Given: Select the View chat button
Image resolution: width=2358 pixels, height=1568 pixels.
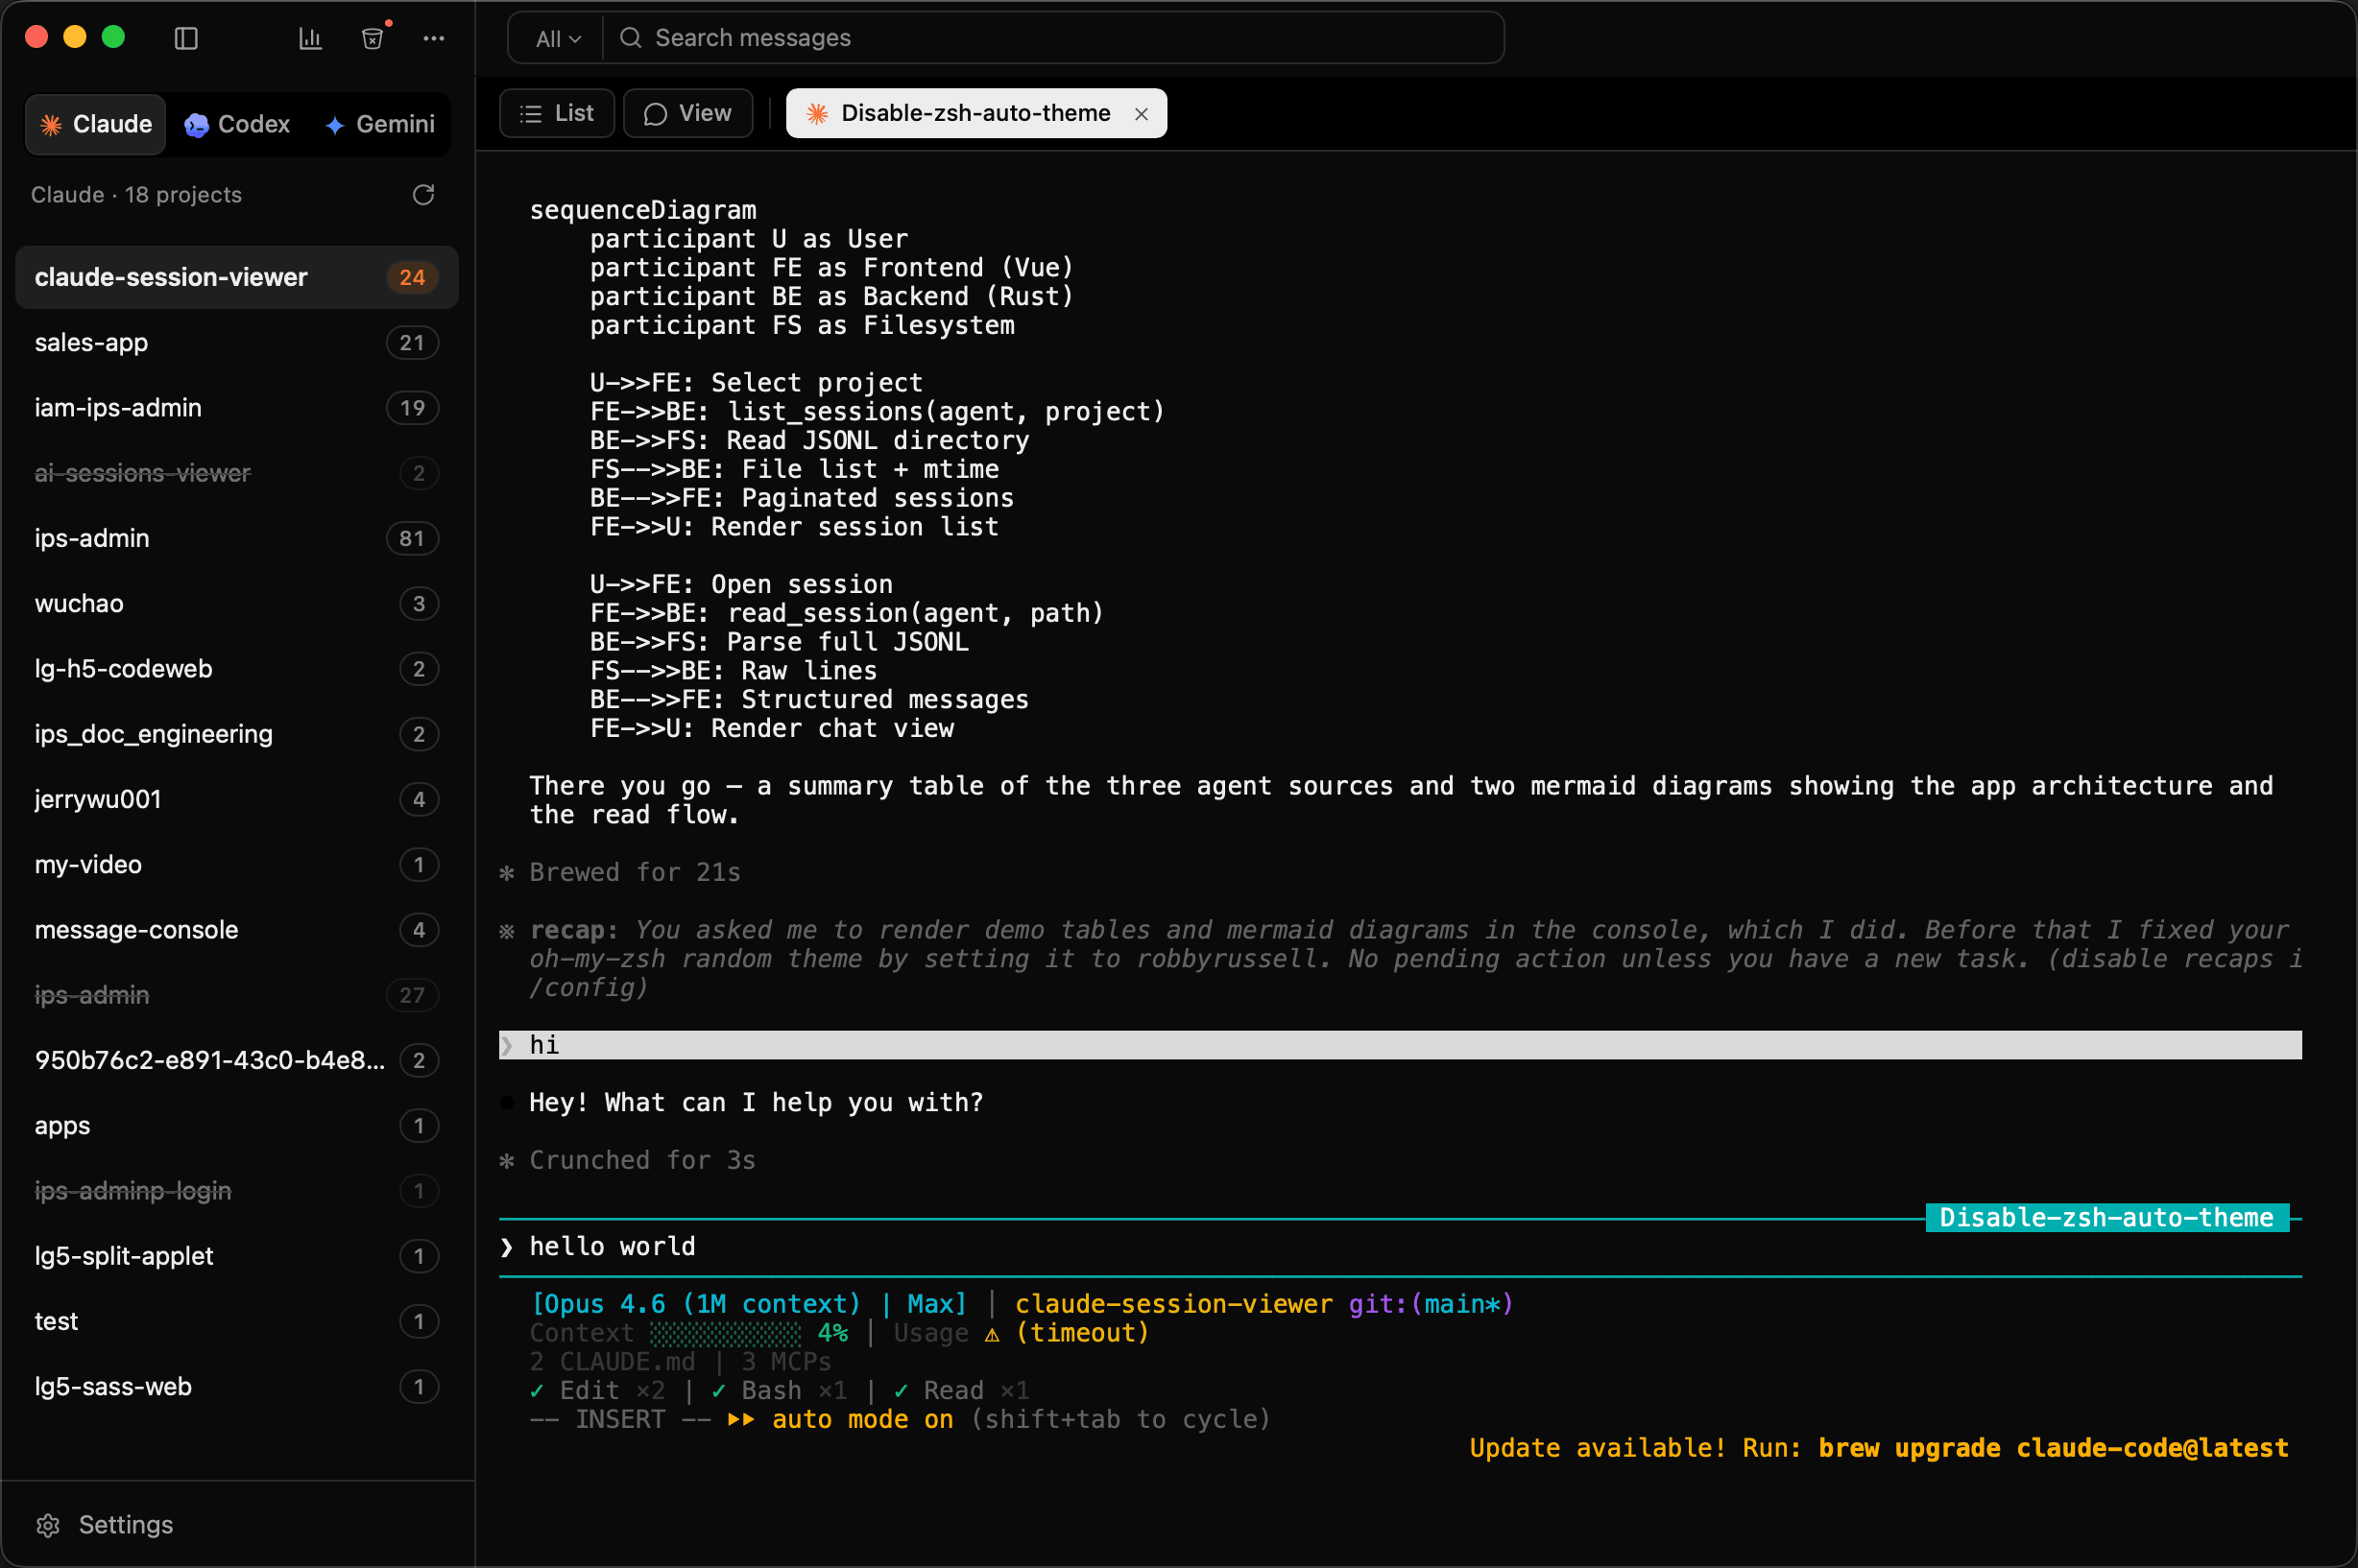Looking at the screenshot, I should (x=688, y=113).
